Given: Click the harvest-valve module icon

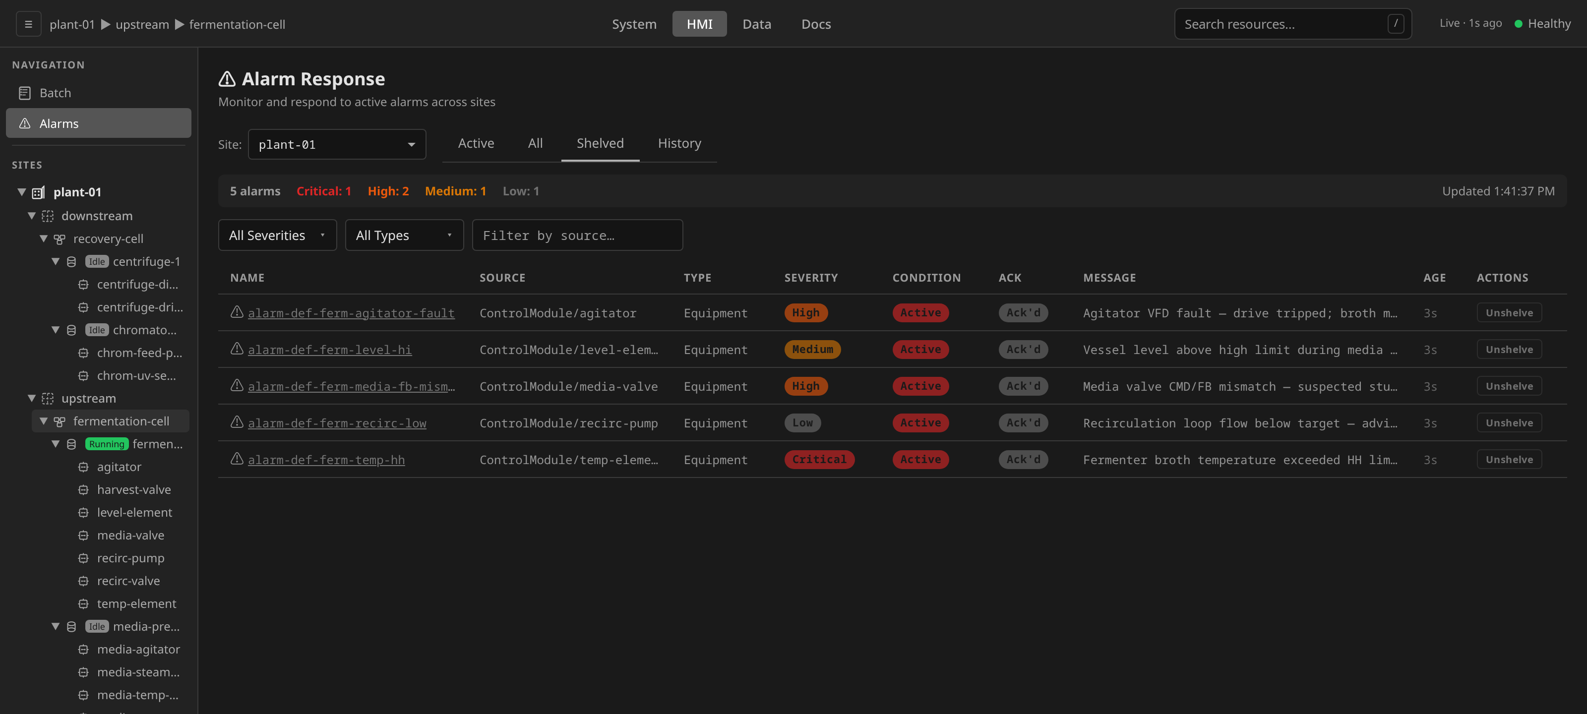Looking at the screenshot, I should 83,490.
